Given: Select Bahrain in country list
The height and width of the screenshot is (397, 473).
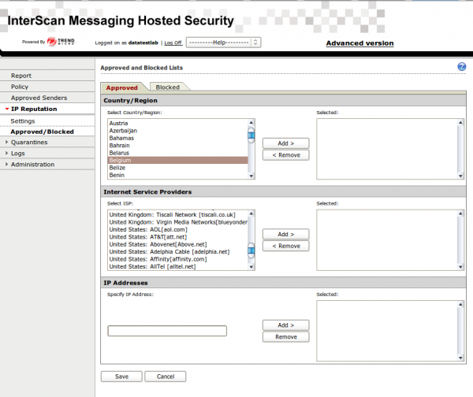Looking at the screenshot, I should tap(177, 146).
